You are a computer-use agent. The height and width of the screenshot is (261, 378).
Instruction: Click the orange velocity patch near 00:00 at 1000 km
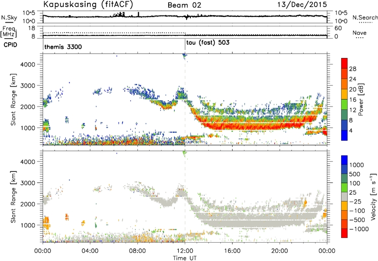(46, 222)
